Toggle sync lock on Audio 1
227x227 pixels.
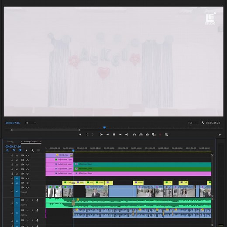(22, 200)
